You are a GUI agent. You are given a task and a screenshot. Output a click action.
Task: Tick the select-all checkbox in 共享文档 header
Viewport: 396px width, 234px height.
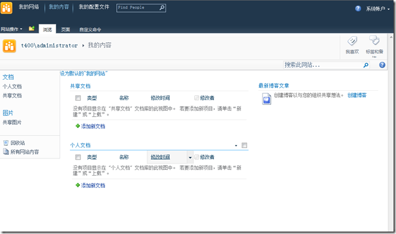point(77,98)
